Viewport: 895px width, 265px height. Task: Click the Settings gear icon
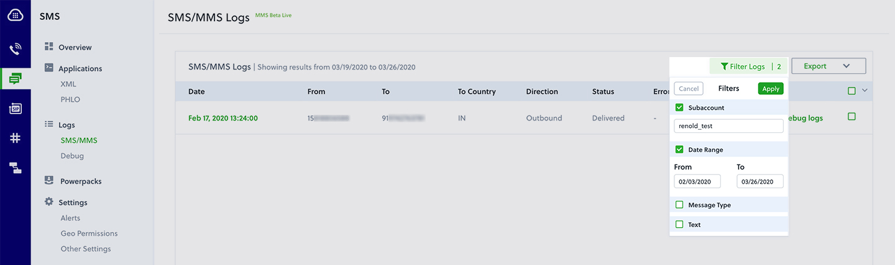(49, 202)
